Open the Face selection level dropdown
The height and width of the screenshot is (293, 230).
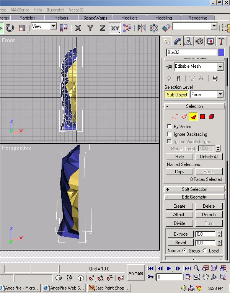click(x=220, y=94)
